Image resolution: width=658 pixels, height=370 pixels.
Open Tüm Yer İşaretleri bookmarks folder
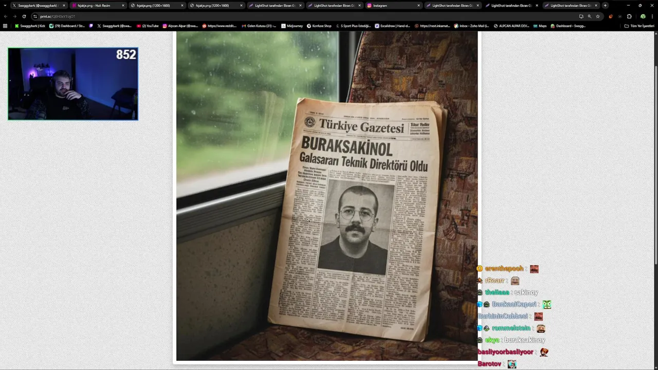pos(639,26)
